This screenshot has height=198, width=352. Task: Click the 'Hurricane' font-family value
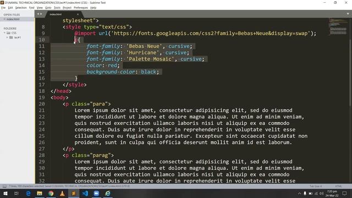(x=142, y=53)
